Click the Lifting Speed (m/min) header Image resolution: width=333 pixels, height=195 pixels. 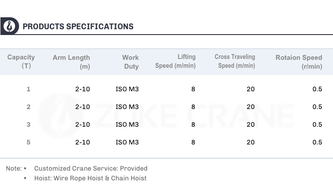[175, 61]
